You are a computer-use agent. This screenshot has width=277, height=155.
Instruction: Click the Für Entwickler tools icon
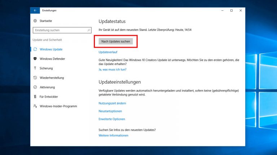tap(35, 97)
